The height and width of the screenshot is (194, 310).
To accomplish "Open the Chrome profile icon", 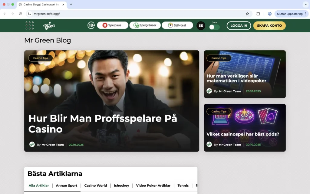I will click(270, 14).
